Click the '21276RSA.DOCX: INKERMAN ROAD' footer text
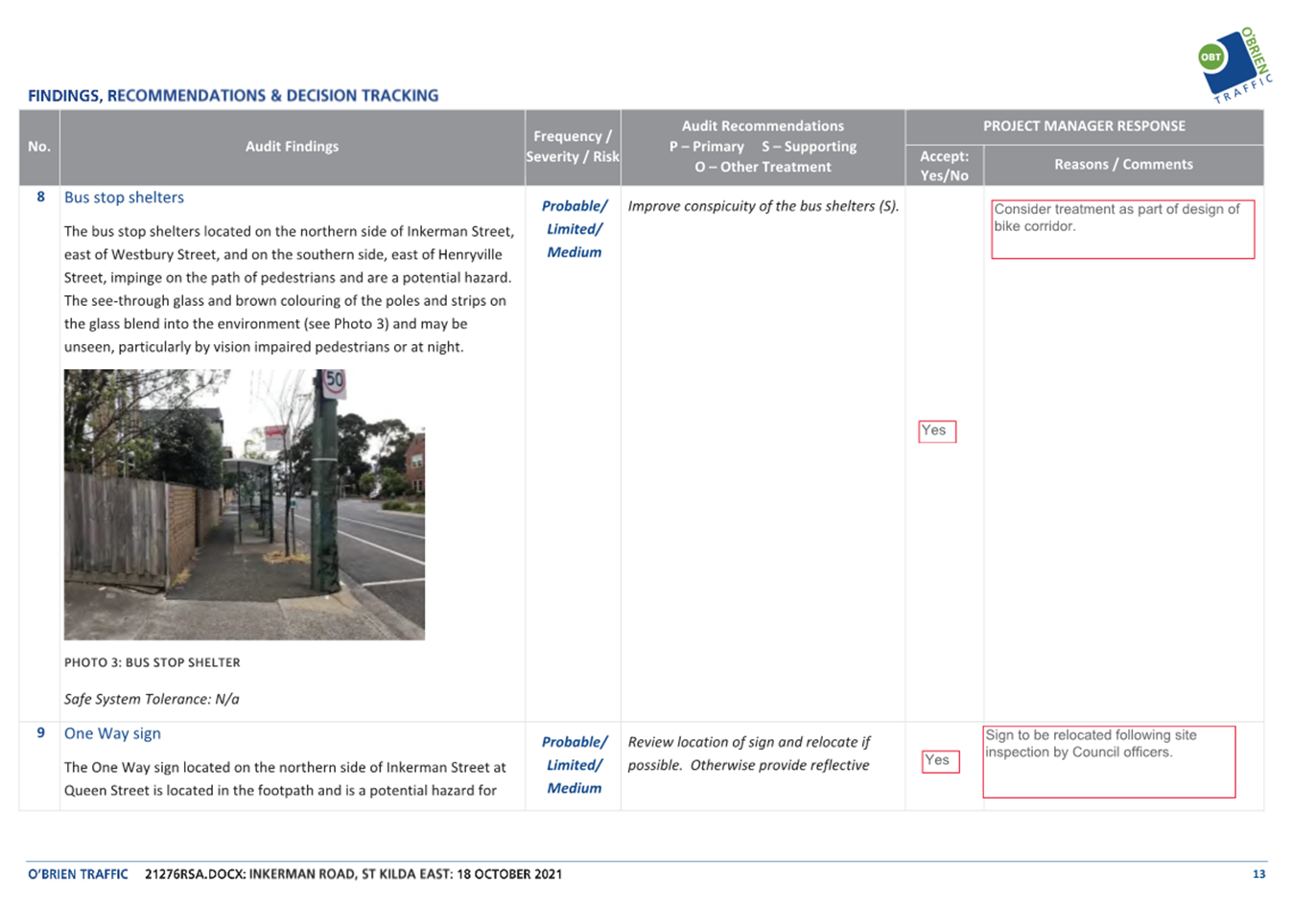Screen dimensions: 1292x902 click(353, 874)
